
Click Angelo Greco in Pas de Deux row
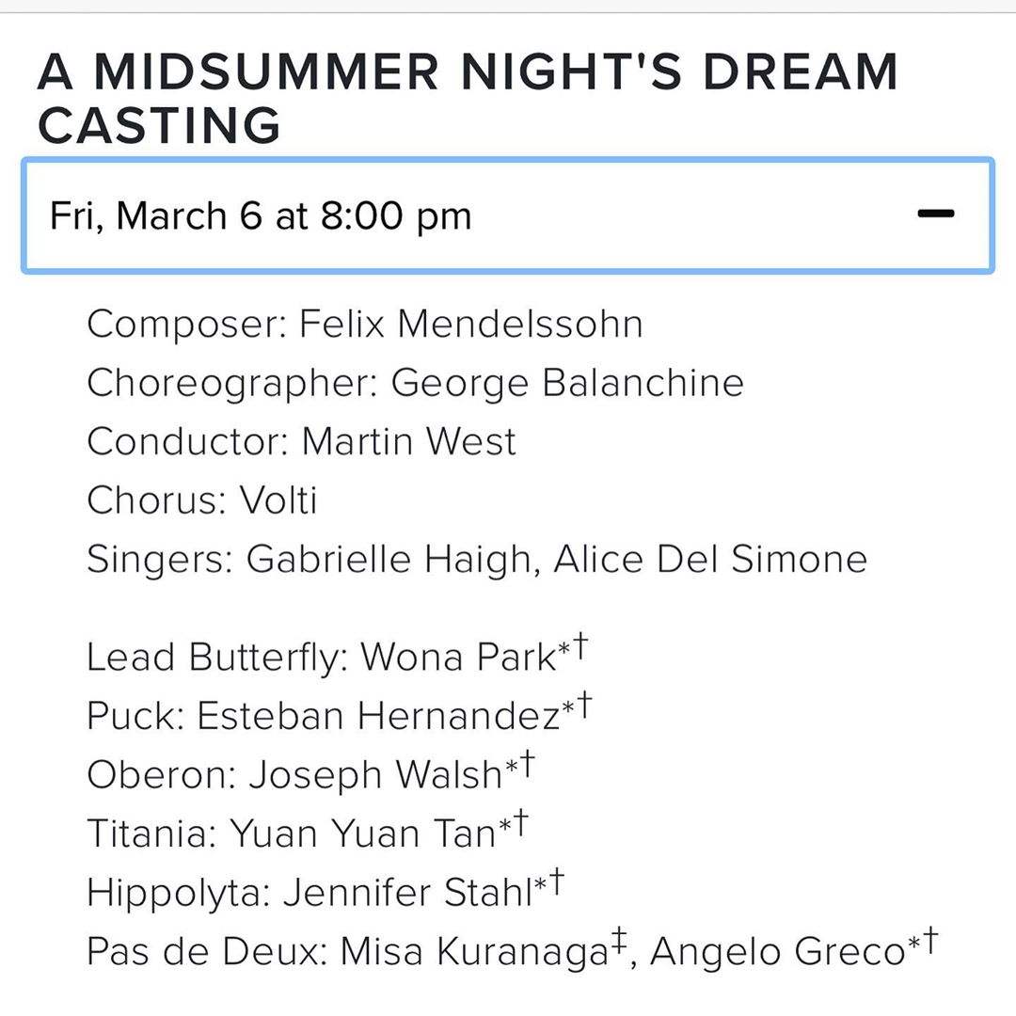point(777,951)
